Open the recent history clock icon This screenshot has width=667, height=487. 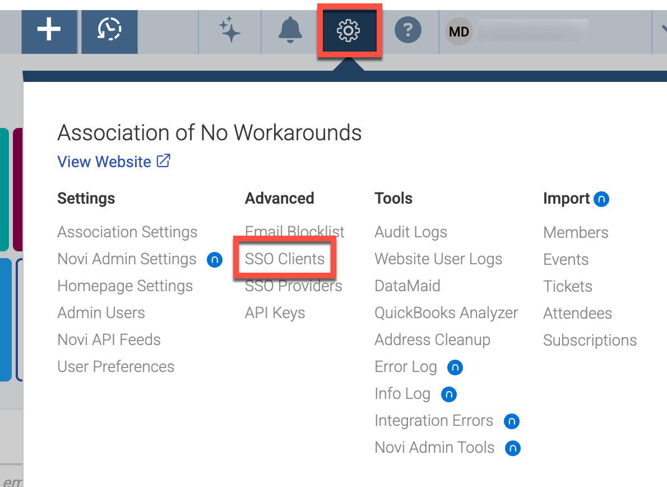[x=109, y=30]
